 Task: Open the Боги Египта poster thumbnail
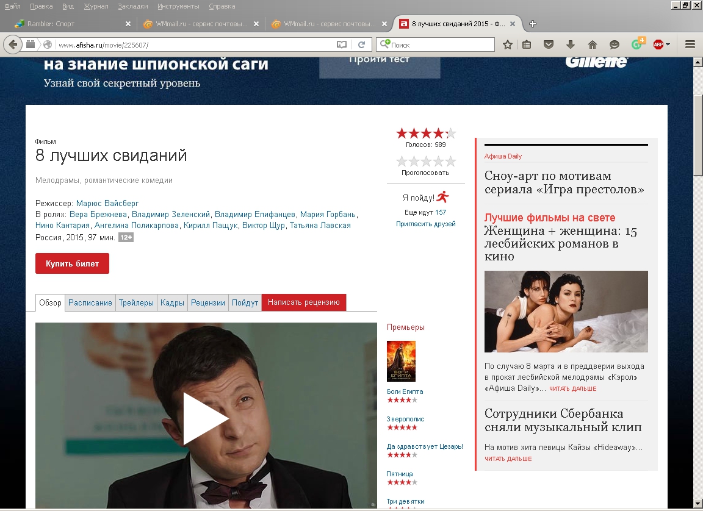(401, 361)
